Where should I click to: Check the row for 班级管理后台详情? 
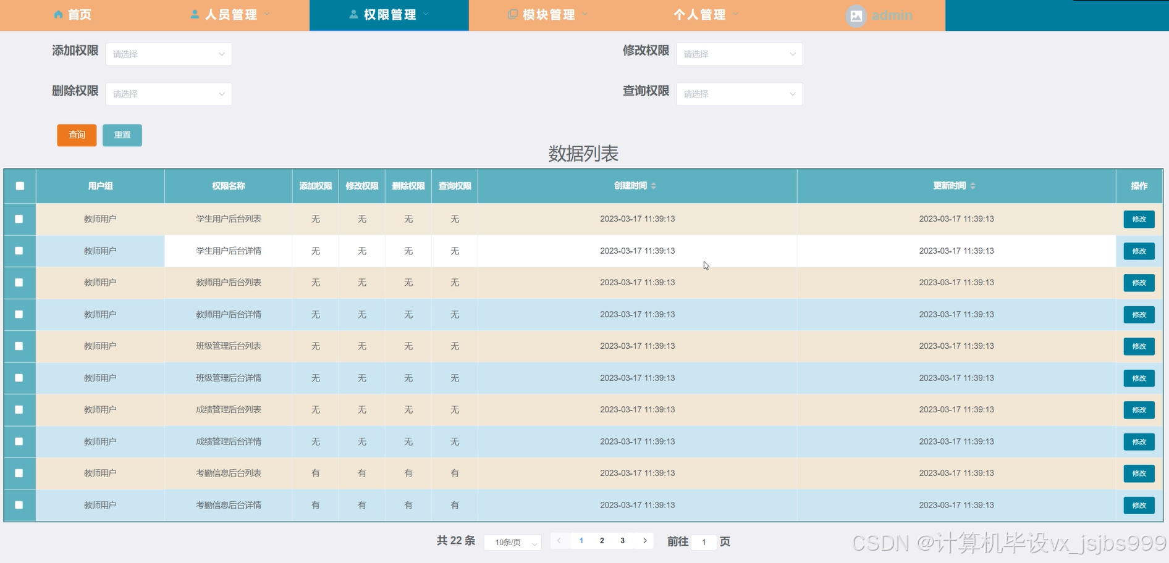19,378
